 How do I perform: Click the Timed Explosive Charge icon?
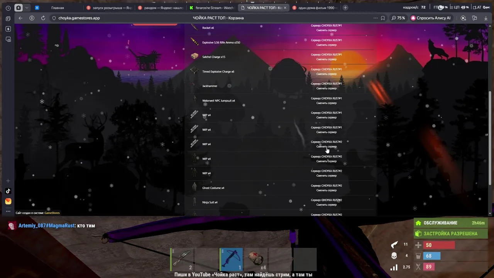pyautogui.click(x=195, y=71)
